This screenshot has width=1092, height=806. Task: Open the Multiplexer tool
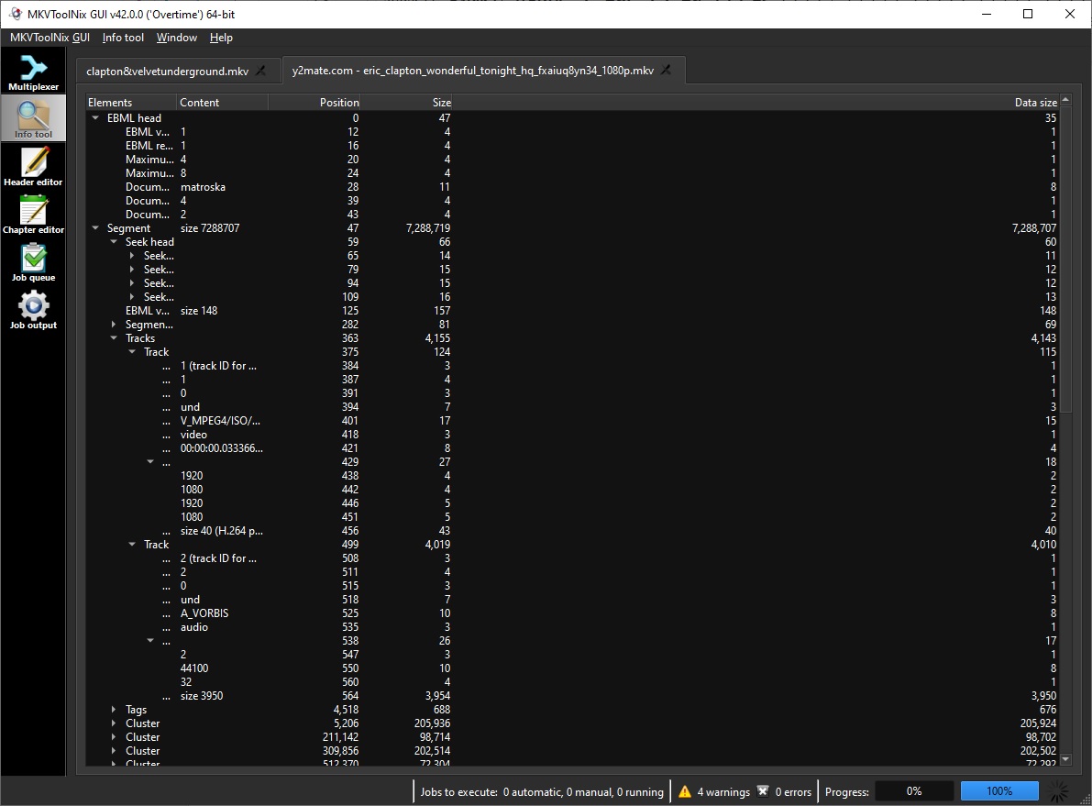pyautogui.click(x=33, y=72)
